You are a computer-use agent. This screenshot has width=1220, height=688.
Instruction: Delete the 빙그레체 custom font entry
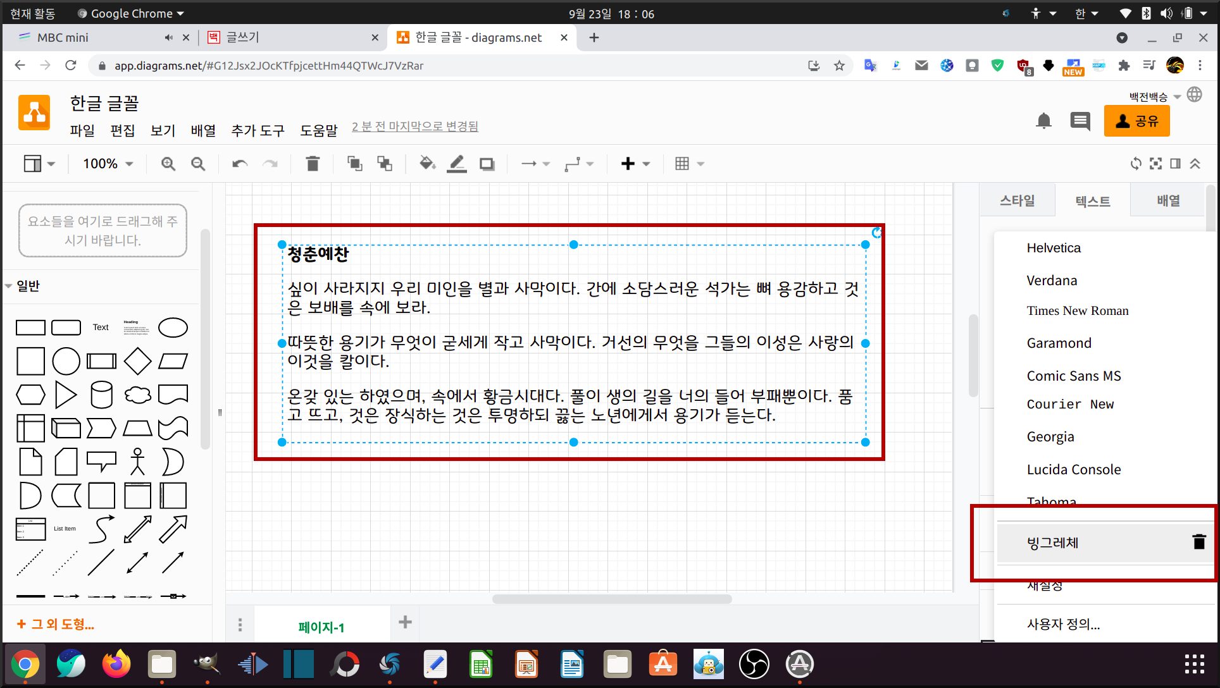(x=1198, y=542)
